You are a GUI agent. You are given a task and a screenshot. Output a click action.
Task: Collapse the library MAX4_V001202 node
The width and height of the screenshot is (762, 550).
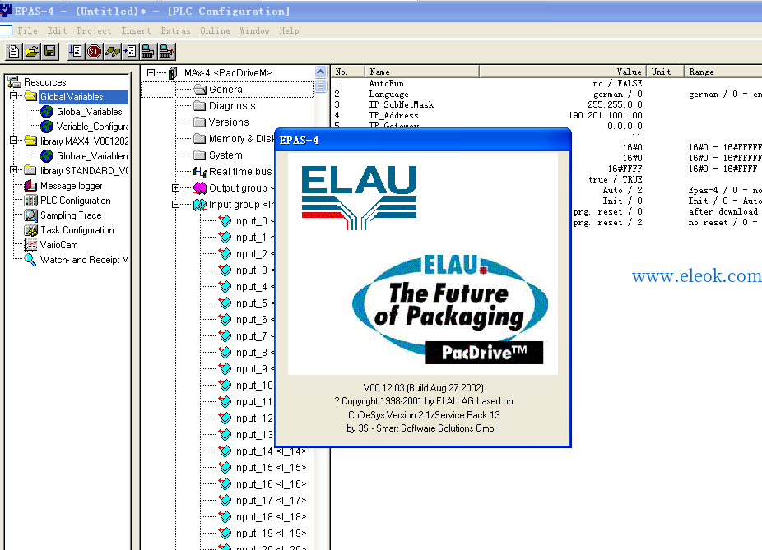pyautogui.click(x=14, y=141)
